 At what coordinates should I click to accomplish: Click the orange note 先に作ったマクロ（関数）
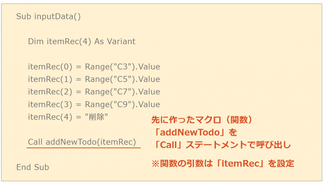(202, 120)
